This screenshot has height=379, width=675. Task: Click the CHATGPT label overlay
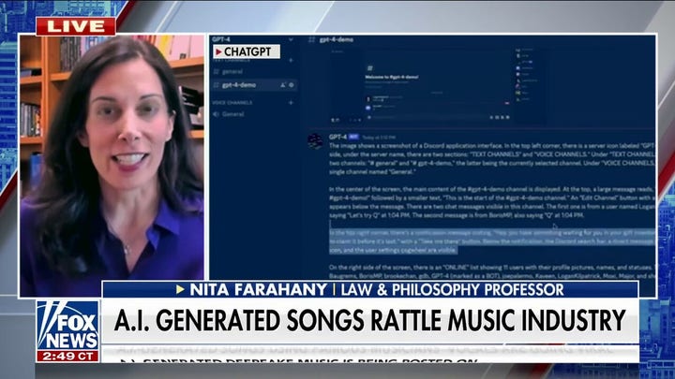pyautogui.click(x=247, y=51)
